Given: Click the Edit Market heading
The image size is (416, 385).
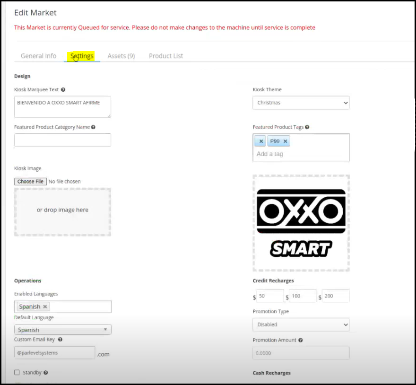Looking at the screenshot, I should point(35,13).
